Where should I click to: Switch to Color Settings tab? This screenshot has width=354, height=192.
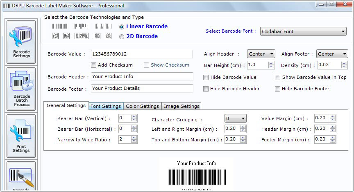point(143,106)
